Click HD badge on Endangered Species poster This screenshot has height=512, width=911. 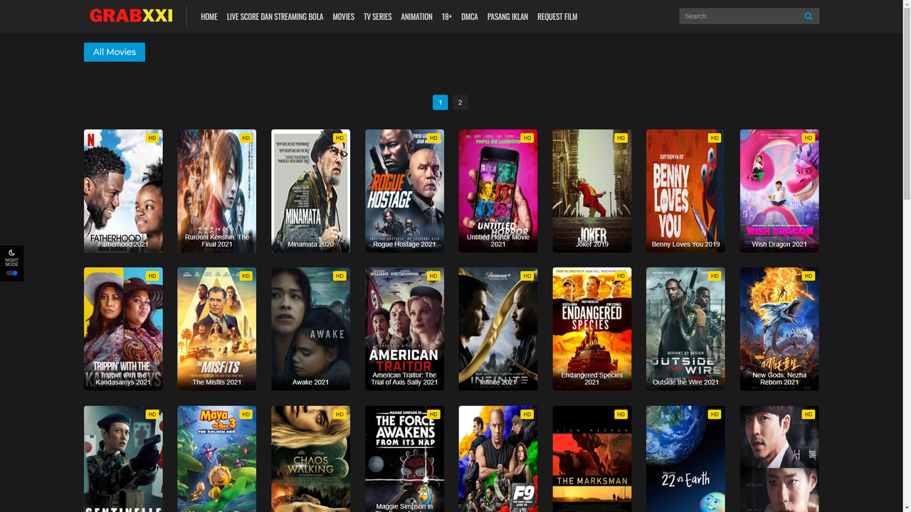(x=621, y=276)
